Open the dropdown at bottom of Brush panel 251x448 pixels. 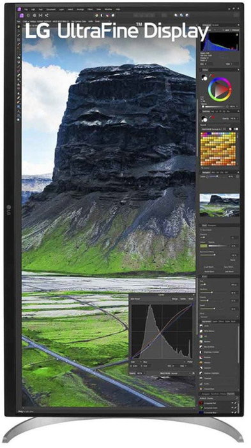click(219, 317)
